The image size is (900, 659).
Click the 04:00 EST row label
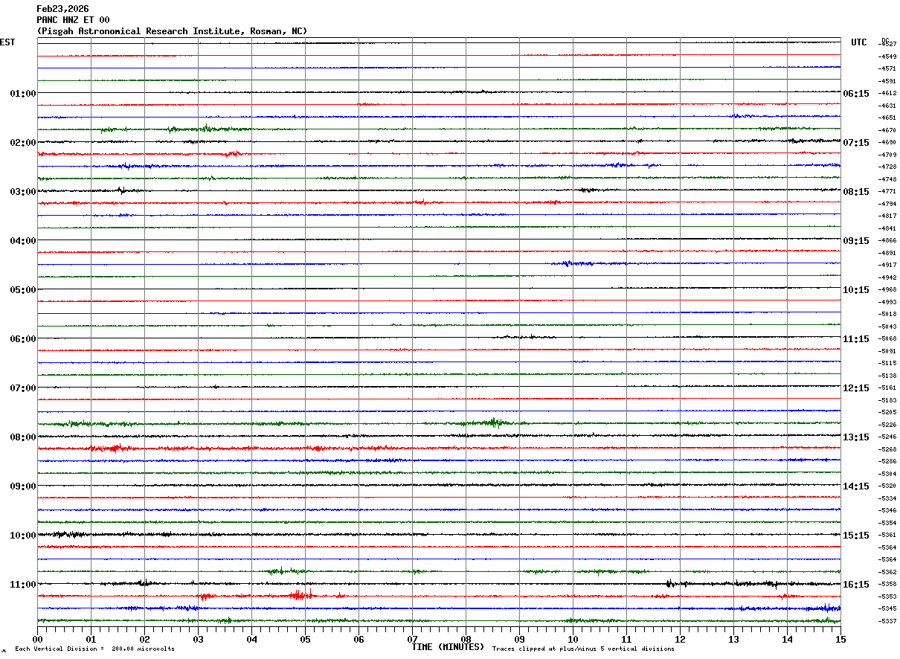(x=22, y=241)
